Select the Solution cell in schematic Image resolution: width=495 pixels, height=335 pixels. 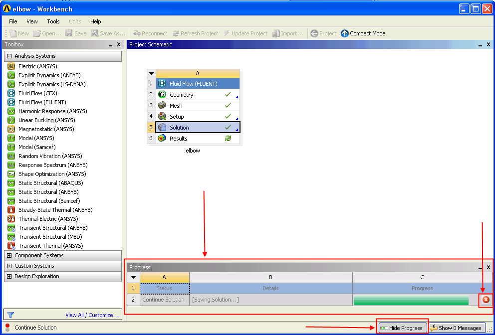(x=198, y=128)
